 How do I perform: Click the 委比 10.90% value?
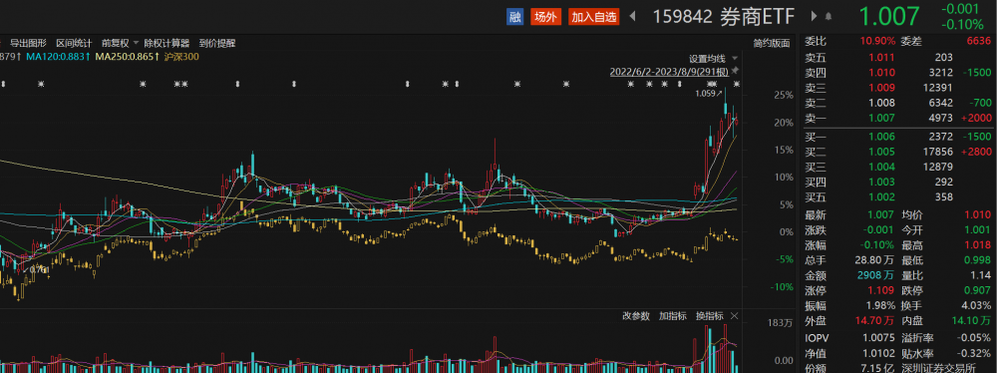pyautogui.click(x=876, y=41)
